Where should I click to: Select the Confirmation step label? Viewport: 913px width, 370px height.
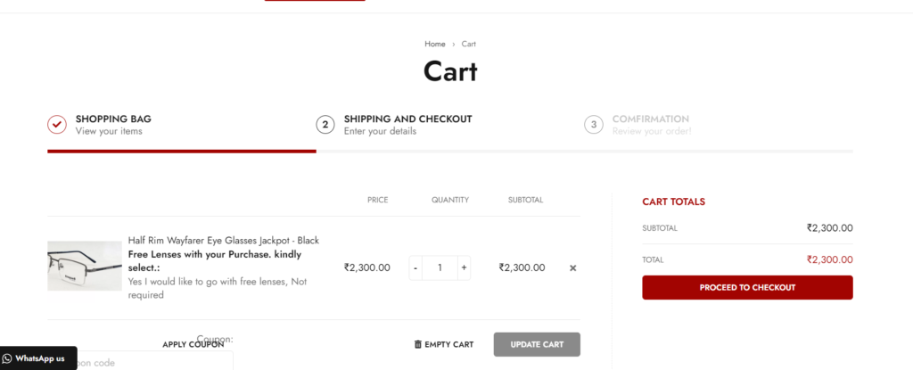pos(650,119)
